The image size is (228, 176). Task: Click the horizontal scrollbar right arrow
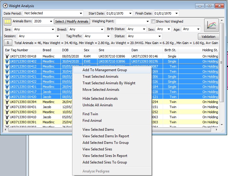point(216,130)
